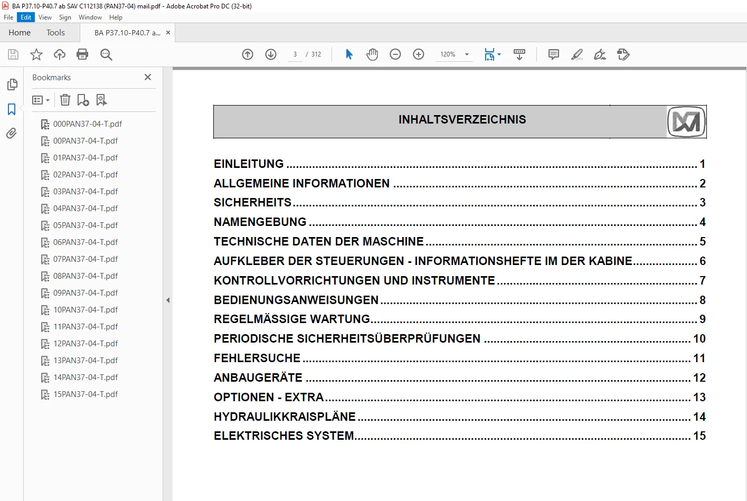Switch to the Tools tab
Viewport: 747px width, 501px height.
pos(55,33)
